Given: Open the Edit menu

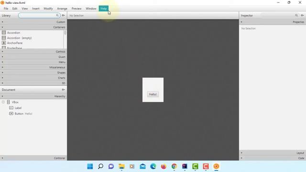Looking at the screenshot, I should pos(15,9).
